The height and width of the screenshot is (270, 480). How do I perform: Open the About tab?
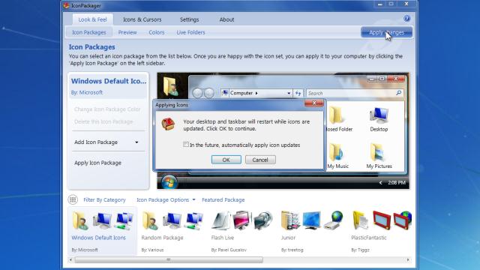(226, 19)
